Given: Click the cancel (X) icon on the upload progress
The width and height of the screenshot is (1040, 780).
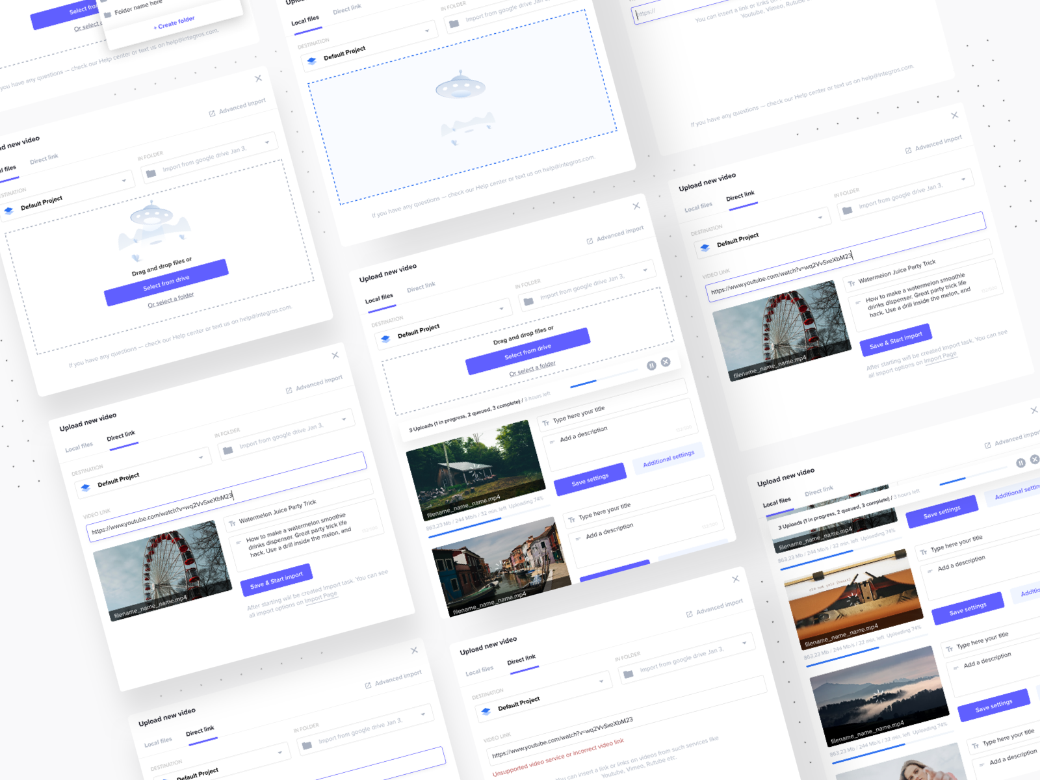Looking at the screenshot, I should click(x=665, y=362).
